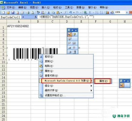132x121 pixels.
Task: Click the Cut scissors toolbar icon
Action: pyautogui.click(x=49, y=12)
